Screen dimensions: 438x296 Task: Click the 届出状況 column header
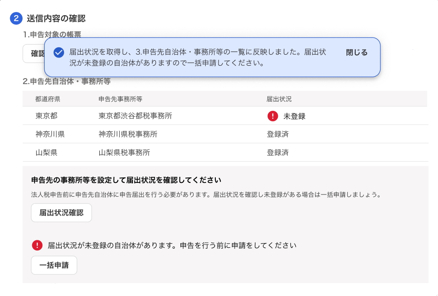pyautogui.click(x=279, y=99)
